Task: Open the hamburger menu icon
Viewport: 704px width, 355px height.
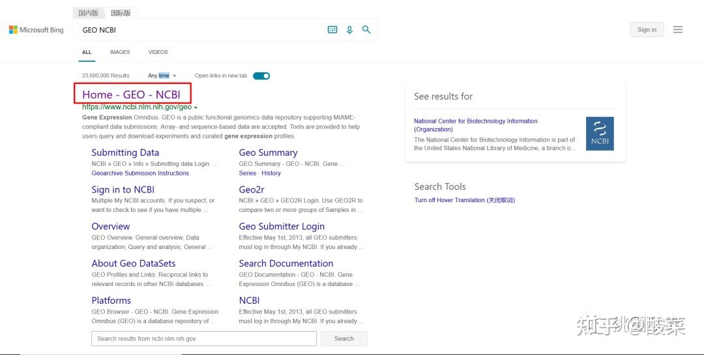Action: (677, 29)
